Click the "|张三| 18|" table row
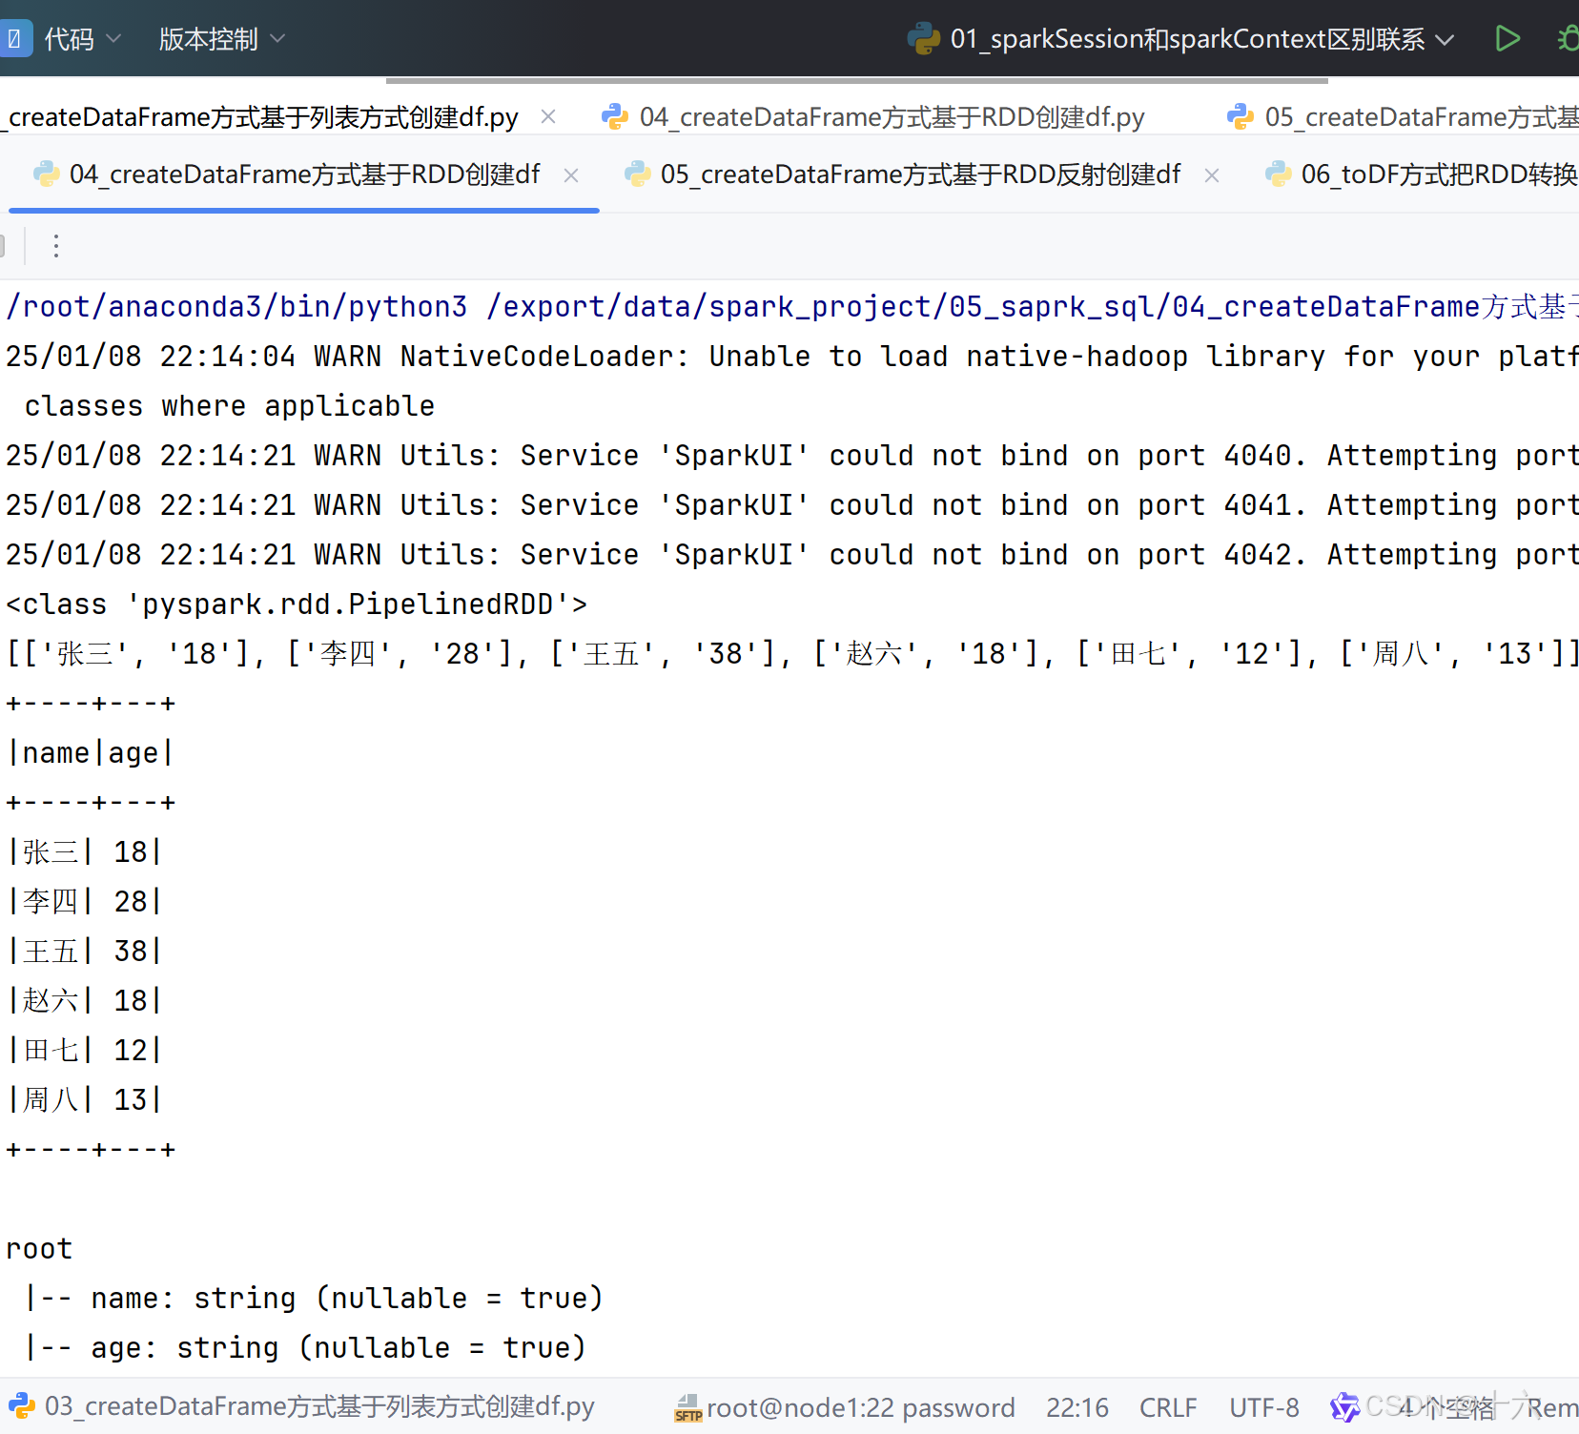The image size is (1579, 1434). point(84,851)
